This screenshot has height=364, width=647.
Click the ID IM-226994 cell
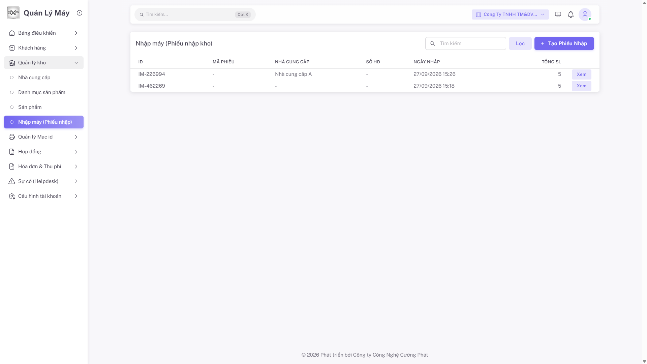point(152,74)
